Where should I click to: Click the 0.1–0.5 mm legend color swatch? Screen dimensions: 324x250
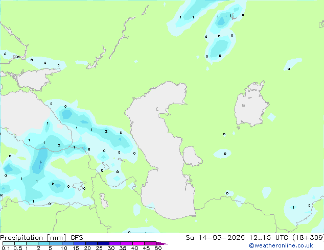click(9, 243)
